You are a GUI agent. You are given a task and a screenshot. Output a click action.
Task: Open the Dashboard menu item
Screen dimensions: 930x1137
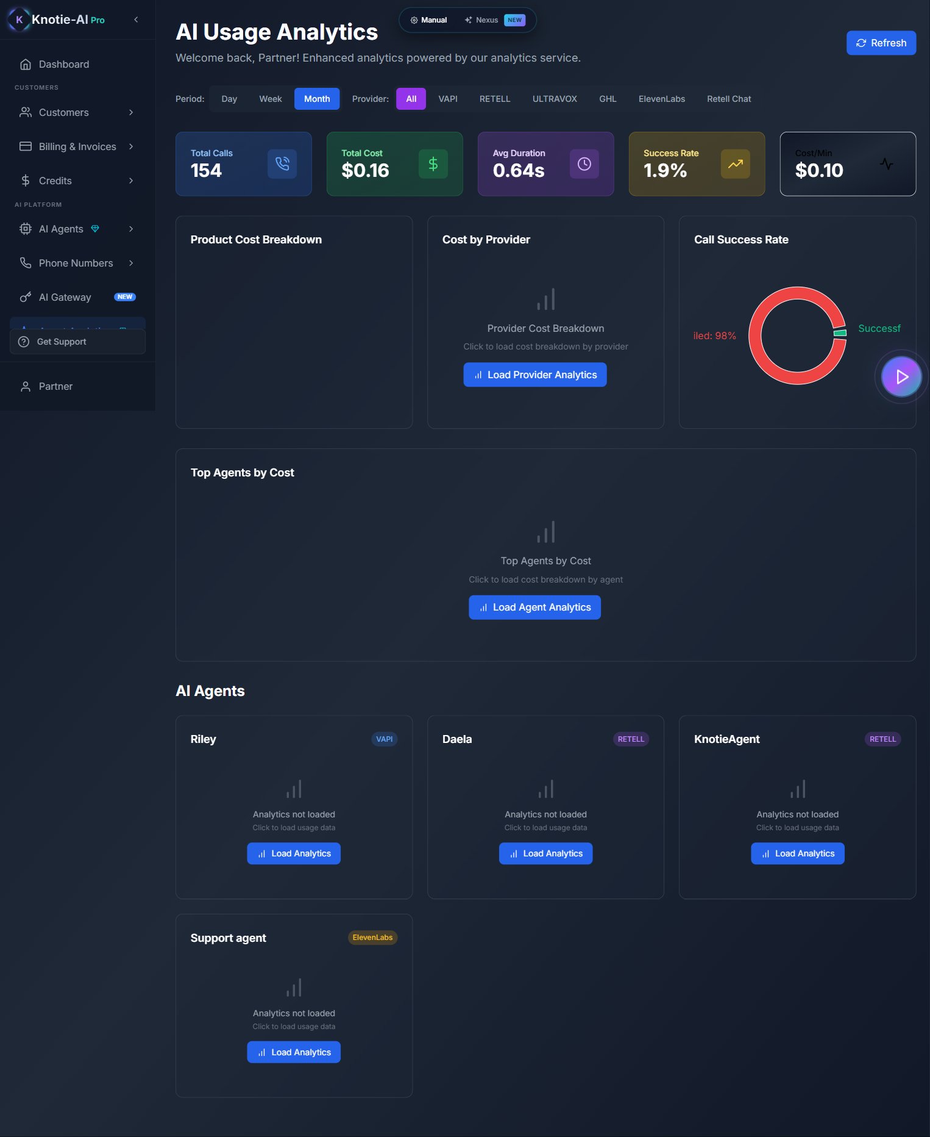coord(77,64)
